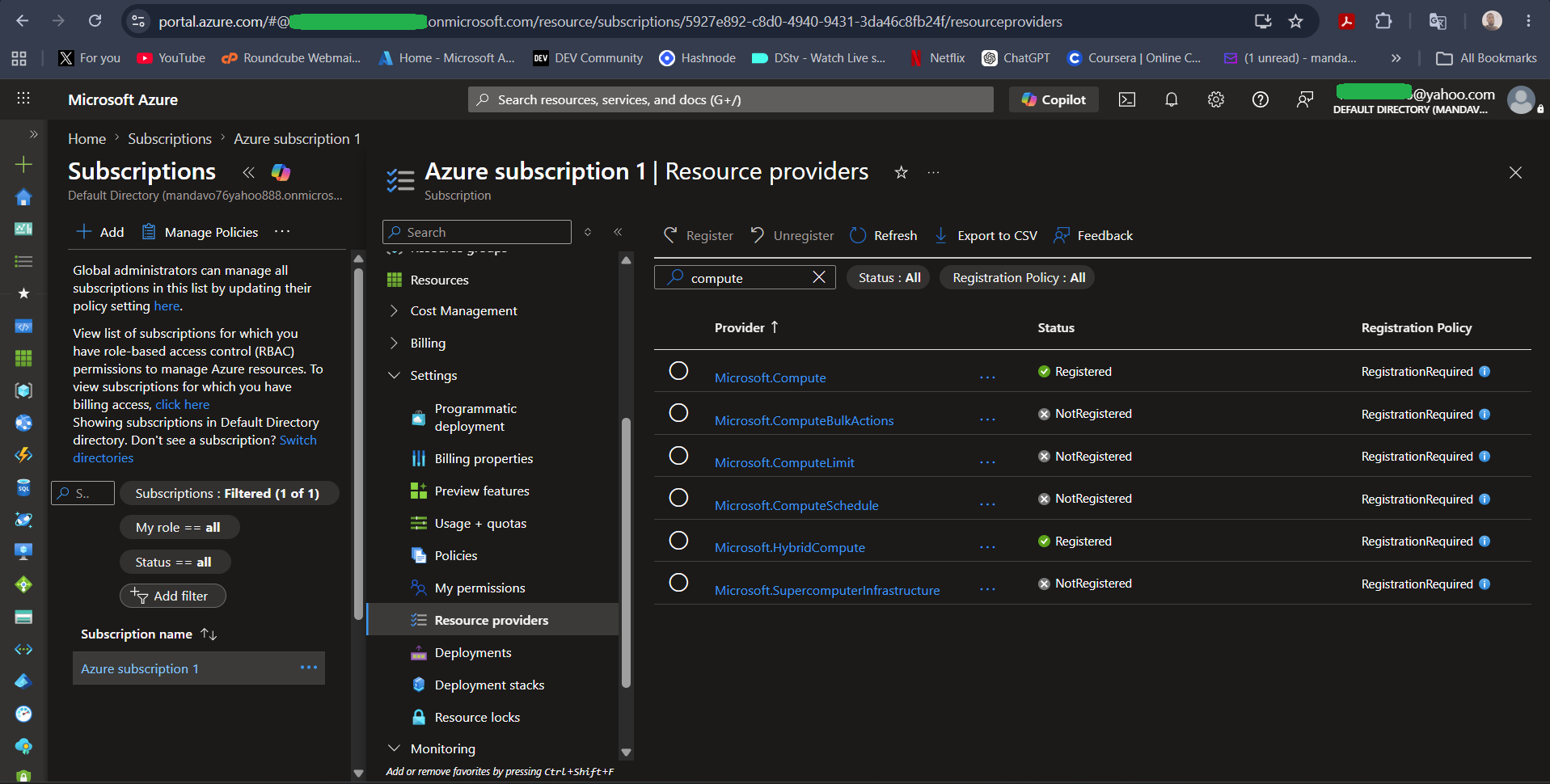This screenshot has width=1550, height=784.
Task: Collapse the Subscriptions panel double chevron
Action: tap(248, 172)
